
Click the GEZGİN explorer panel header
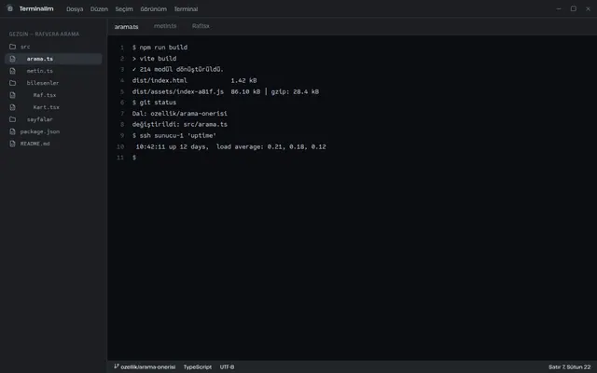click(44, 35)
